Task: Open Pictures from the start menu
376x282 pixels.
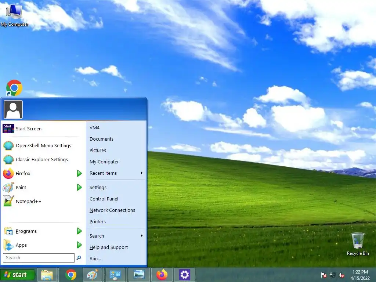Action: pos(98,150)
